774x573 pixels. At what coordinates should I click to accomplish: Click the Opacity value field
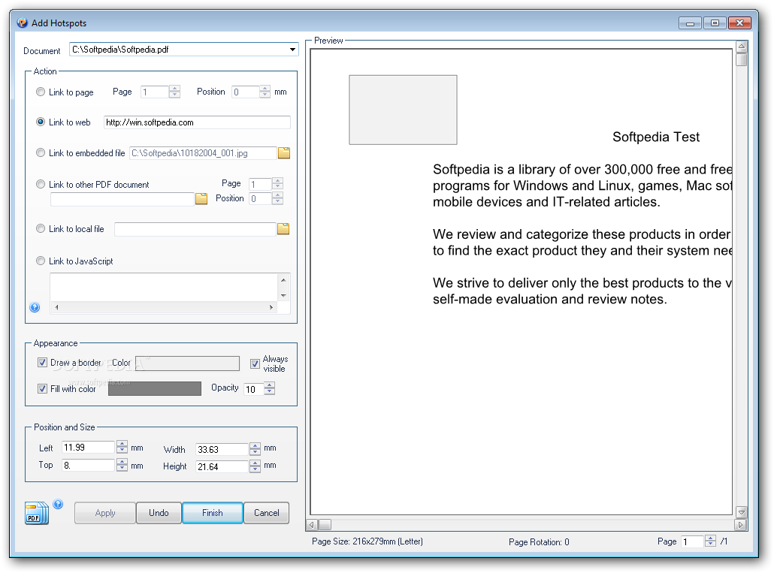pos(254,389)
